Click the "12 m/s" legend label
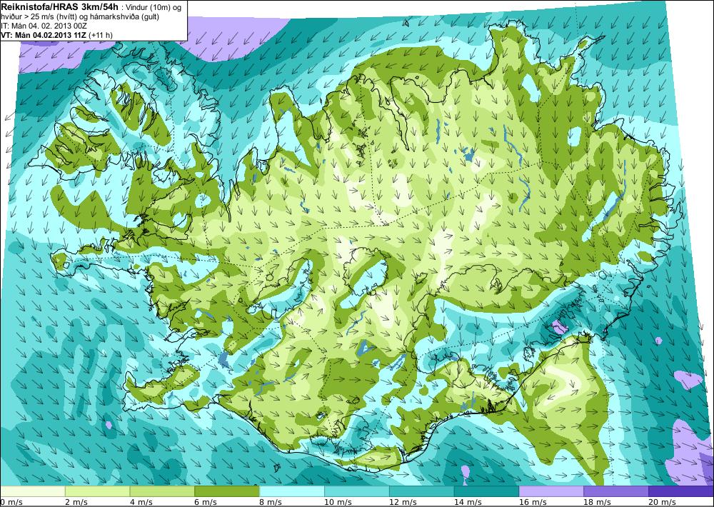714x507 pixels. (403, 502)
